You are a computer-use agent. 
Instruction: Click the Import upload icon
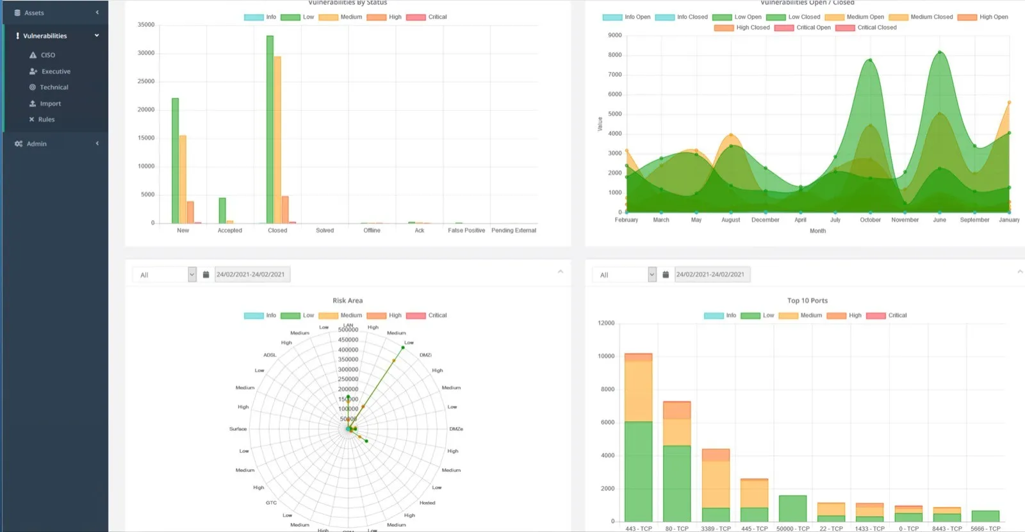(33, 104)
